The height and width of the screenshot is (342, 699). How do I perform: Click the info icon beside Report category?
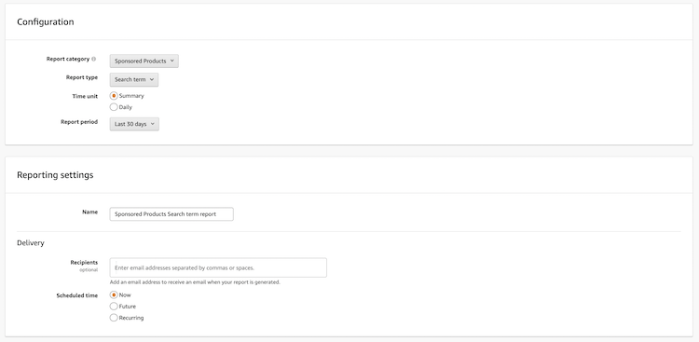pyautogui.click(x=93, y=59)
